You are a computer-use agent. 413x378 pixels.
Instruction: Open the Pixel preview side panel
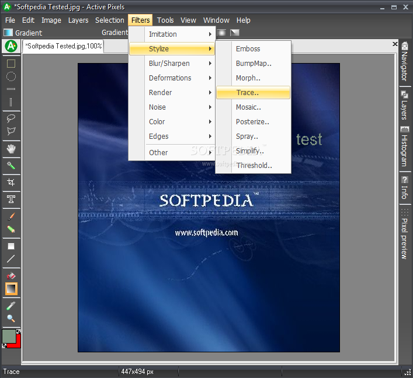click(405, 234)
